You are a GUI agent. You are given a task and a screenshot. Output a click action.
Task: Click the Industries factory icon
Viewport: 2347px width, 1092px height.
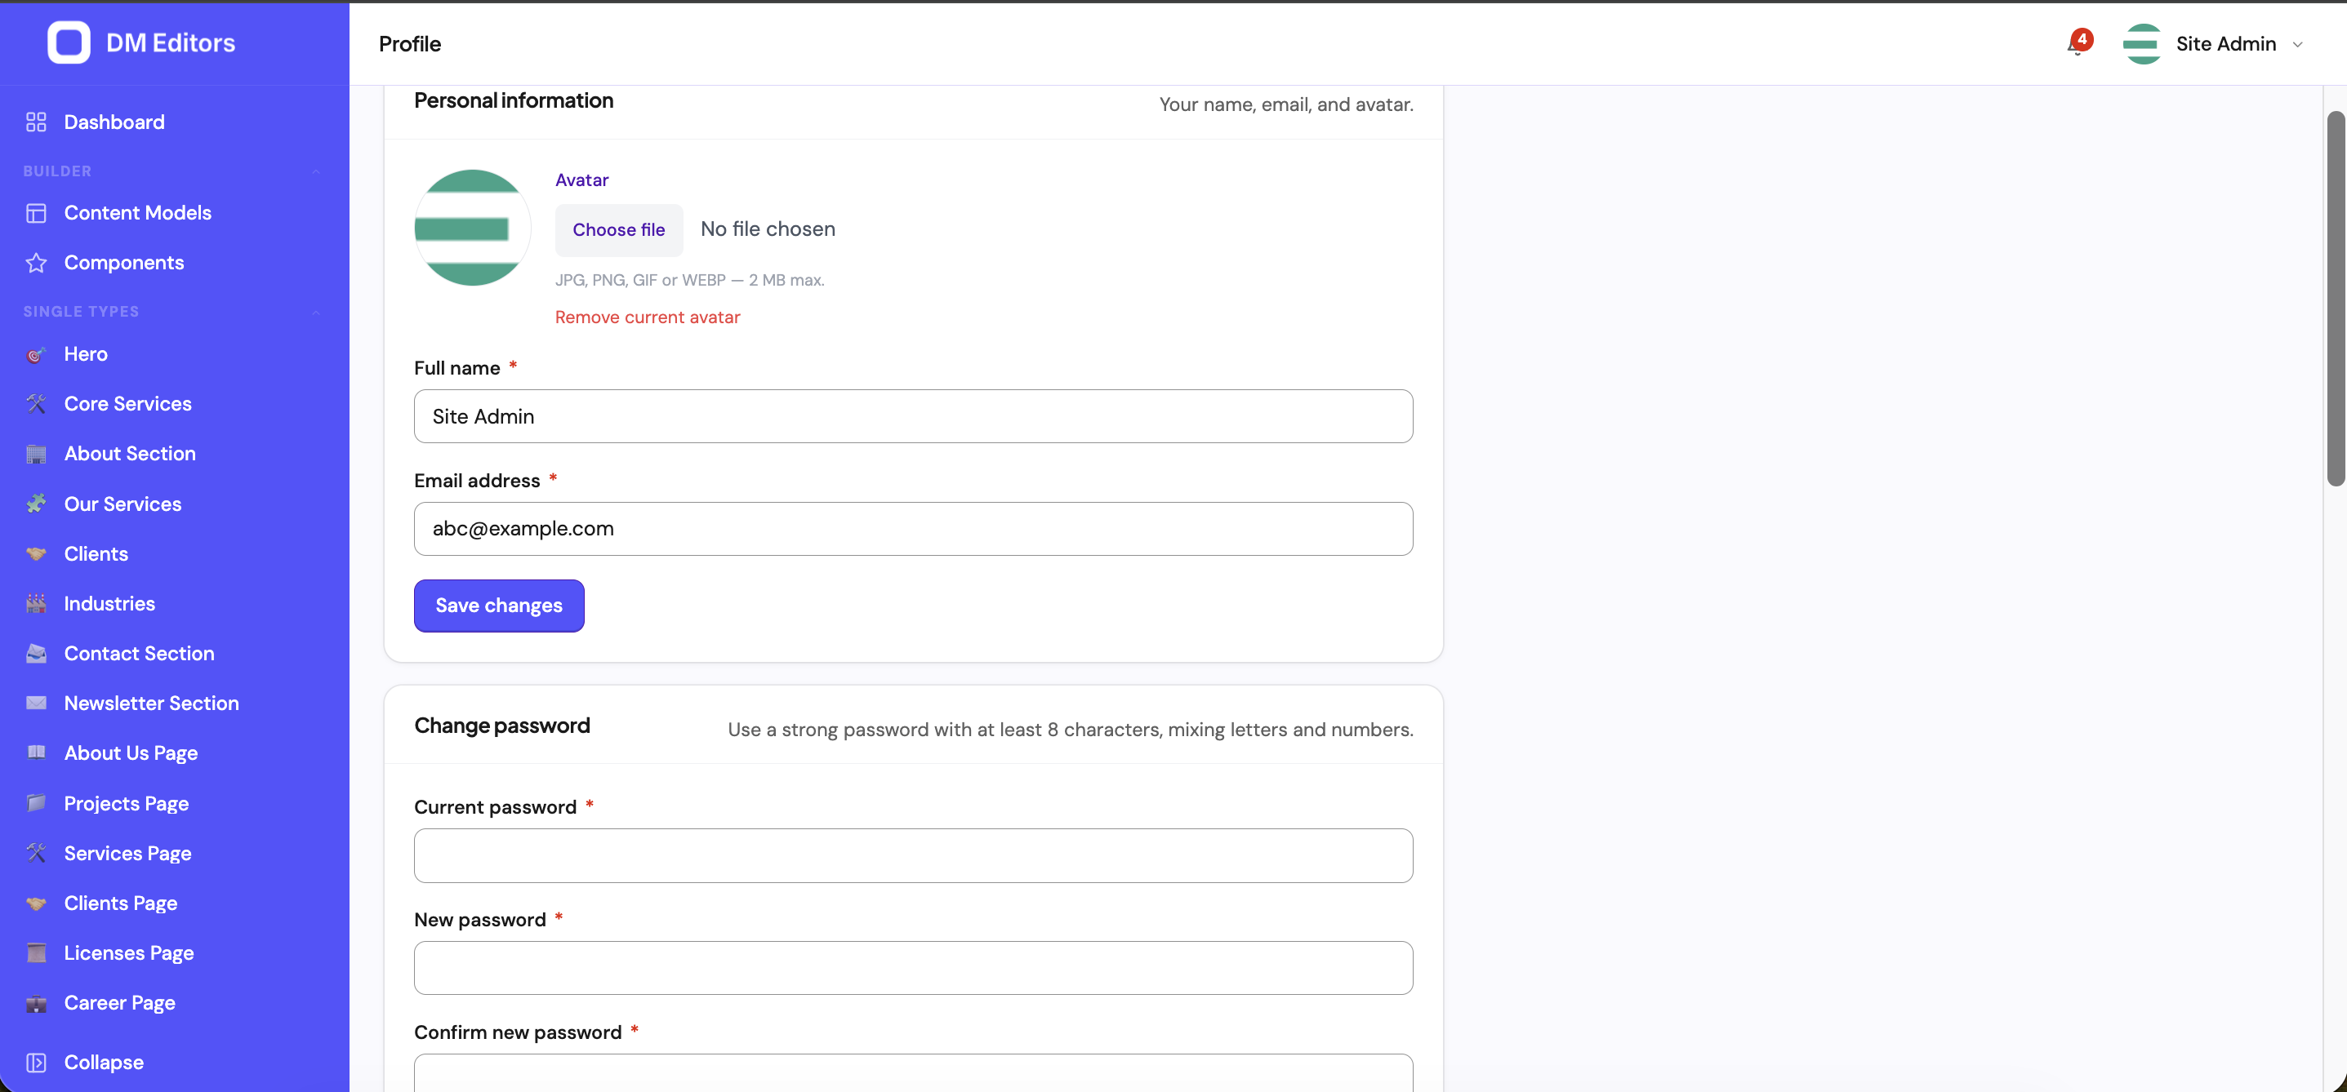pos(37,604)
